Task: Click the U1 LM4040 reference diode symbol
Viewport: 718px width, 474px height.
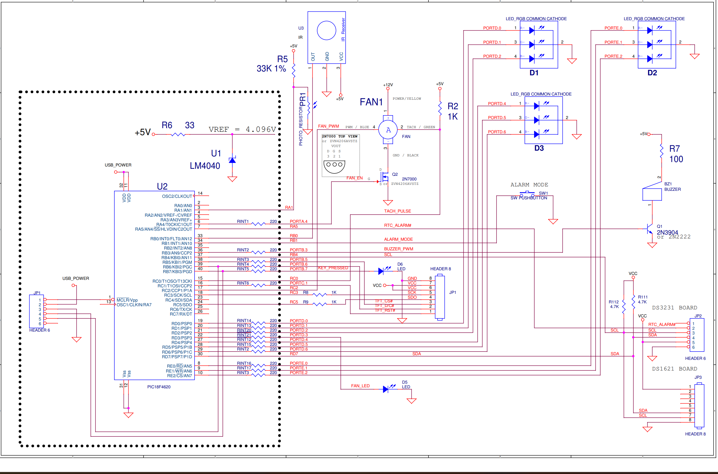Action: click(232, 160)
